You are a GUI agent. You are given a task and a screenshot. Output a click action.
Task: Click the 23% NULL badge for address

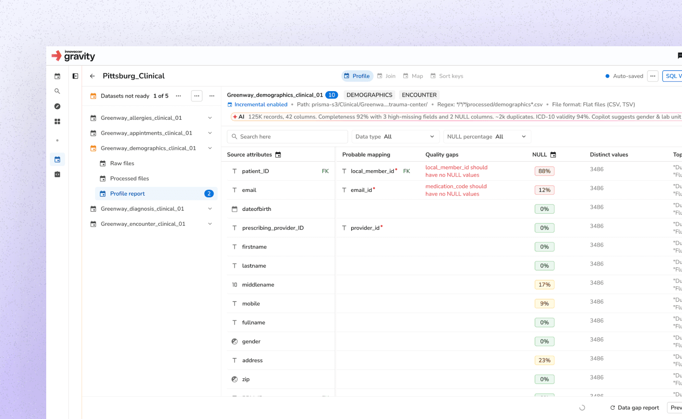[544, 361]
